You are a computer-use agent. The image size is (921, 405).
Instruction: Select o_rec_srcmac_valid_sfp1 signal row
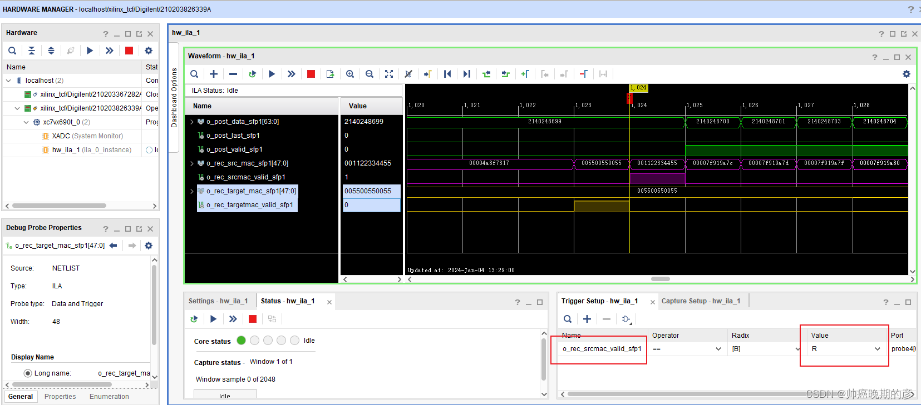[246, 177]
